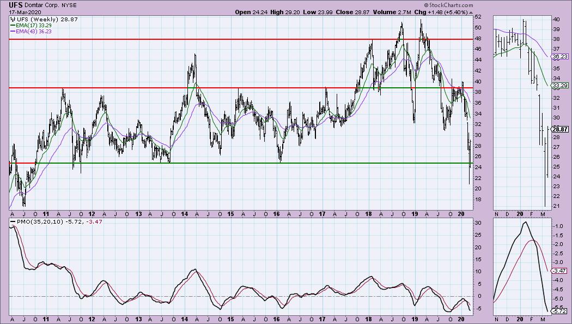Viewport: 572px width, 324px height.
Task: Click year label 20 under the zoomed price chart
Action: pyautogui.click(x=520, y=214)
